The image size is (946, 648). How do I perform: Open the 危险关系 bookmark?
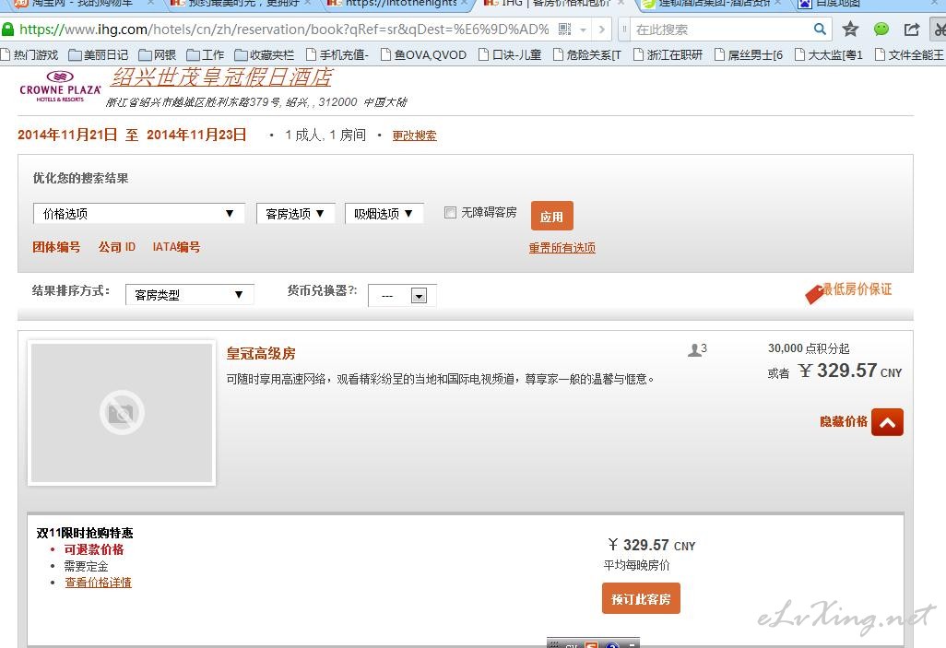(x=587, y=55)
